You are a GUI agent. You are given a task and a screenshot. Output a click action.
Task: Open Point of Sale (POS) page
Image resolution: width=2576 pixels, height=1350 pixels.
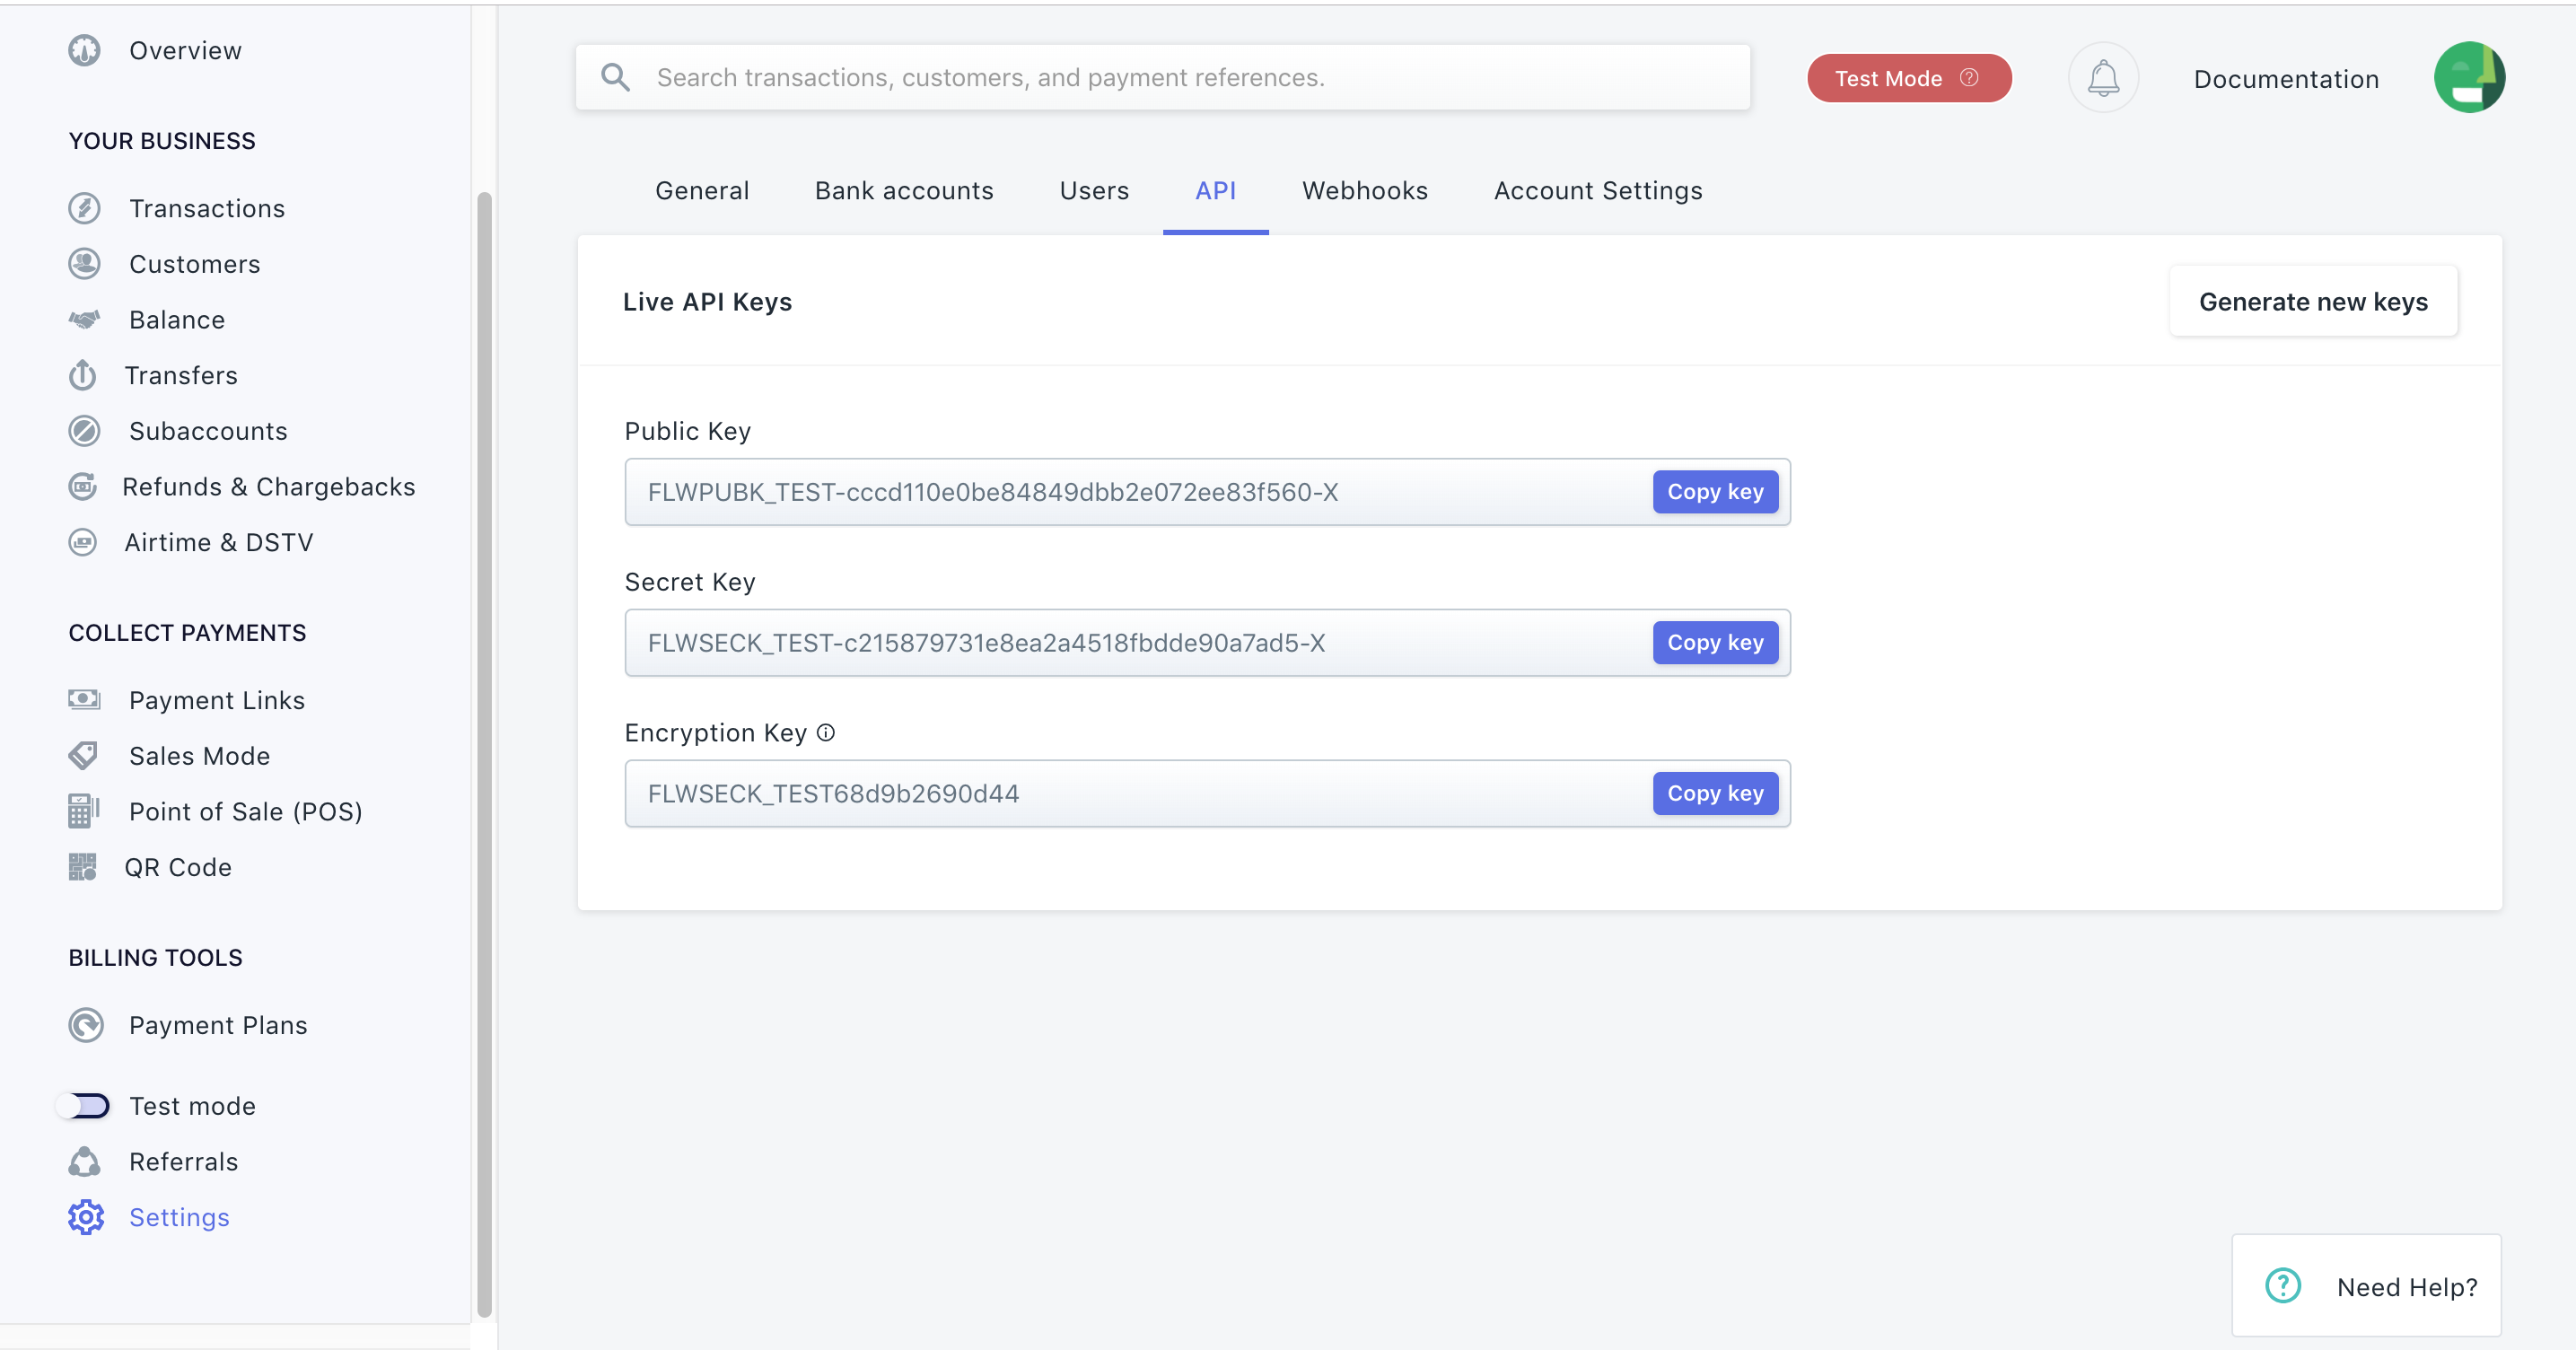(245, 811)
